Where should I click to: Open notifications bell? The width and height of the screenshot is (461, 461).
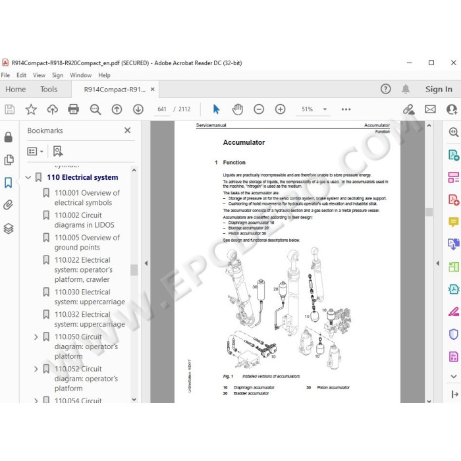pyautogui.click(x=406, y=89)
